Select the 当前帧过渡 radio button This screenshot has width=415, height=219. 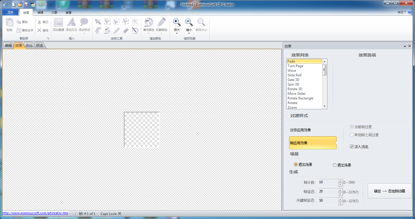352,127
